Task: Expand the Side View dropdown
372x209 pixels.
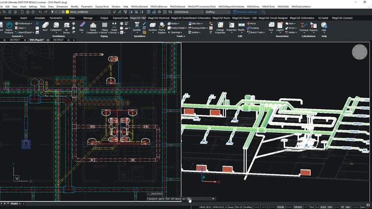Action: pyautogui.click(x=195, y=23)
